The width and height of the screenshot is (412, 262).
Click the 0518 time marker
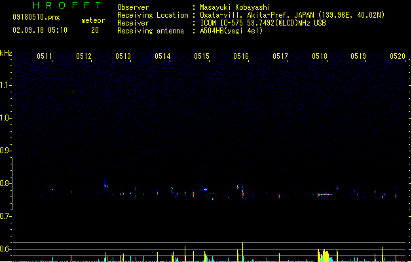click(x=320, y=56)
